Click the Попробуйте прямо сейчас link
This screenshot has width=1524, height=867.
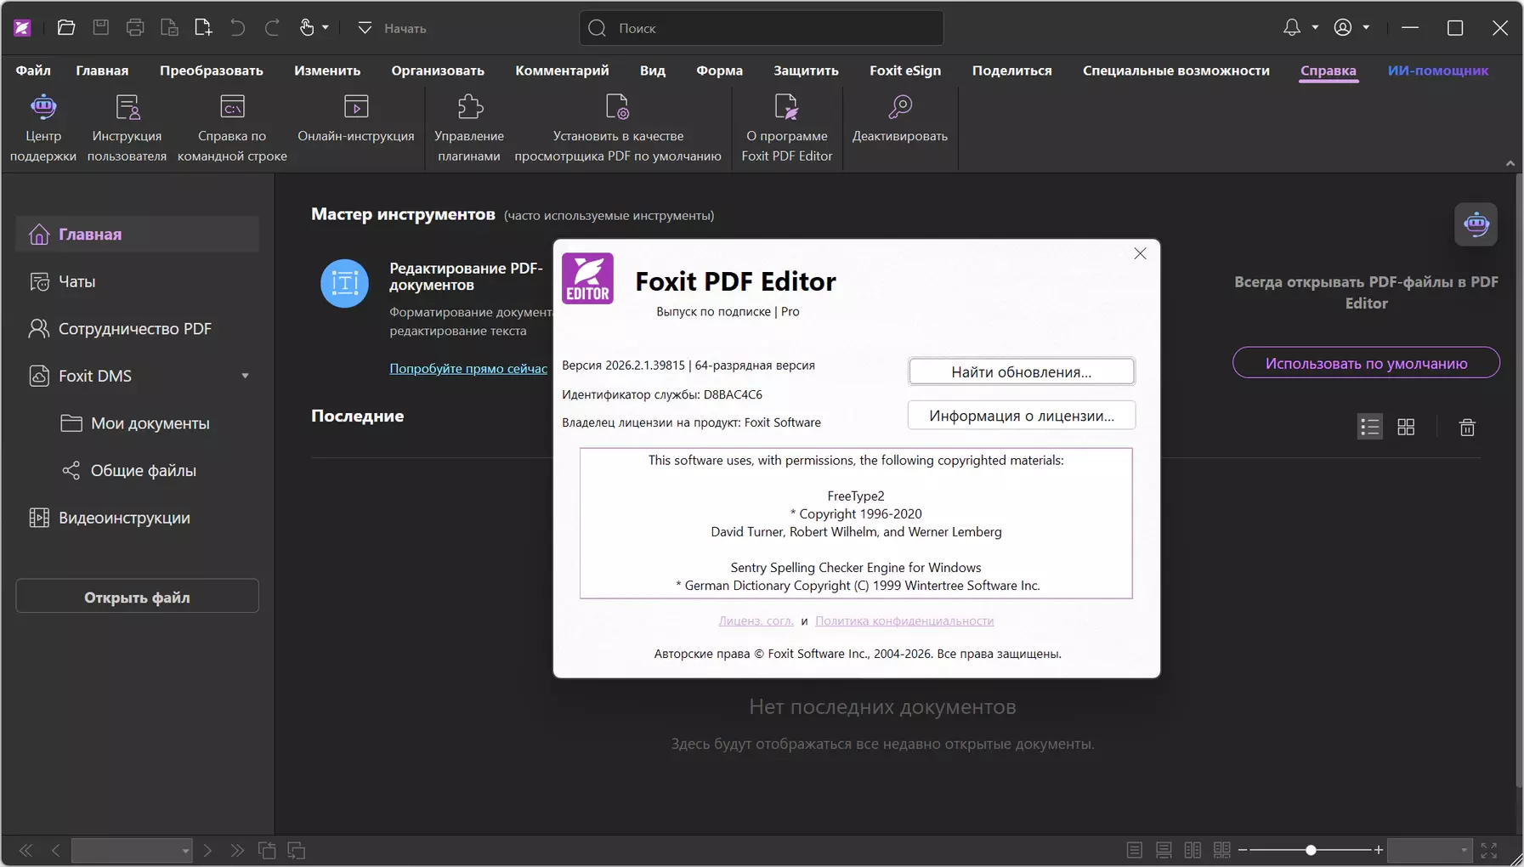(468, 368)
